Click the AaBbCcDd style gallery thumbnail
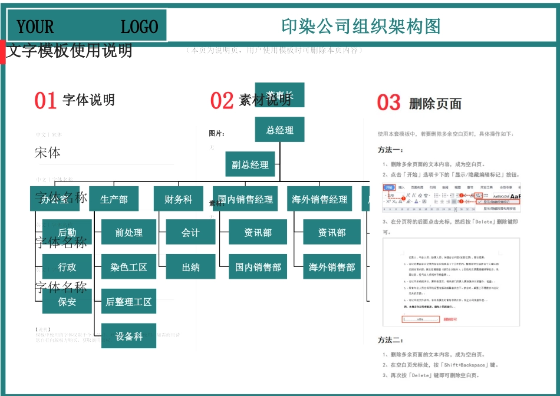Image resolution: width=560 pixels, height=396 pixels. [x=501, y=196]
